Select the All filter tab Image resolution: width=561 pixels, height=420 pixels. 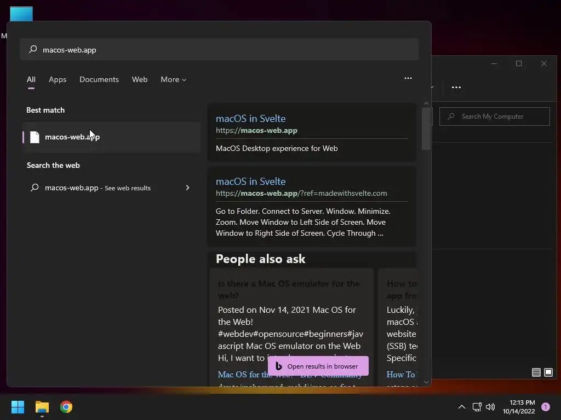31,79
